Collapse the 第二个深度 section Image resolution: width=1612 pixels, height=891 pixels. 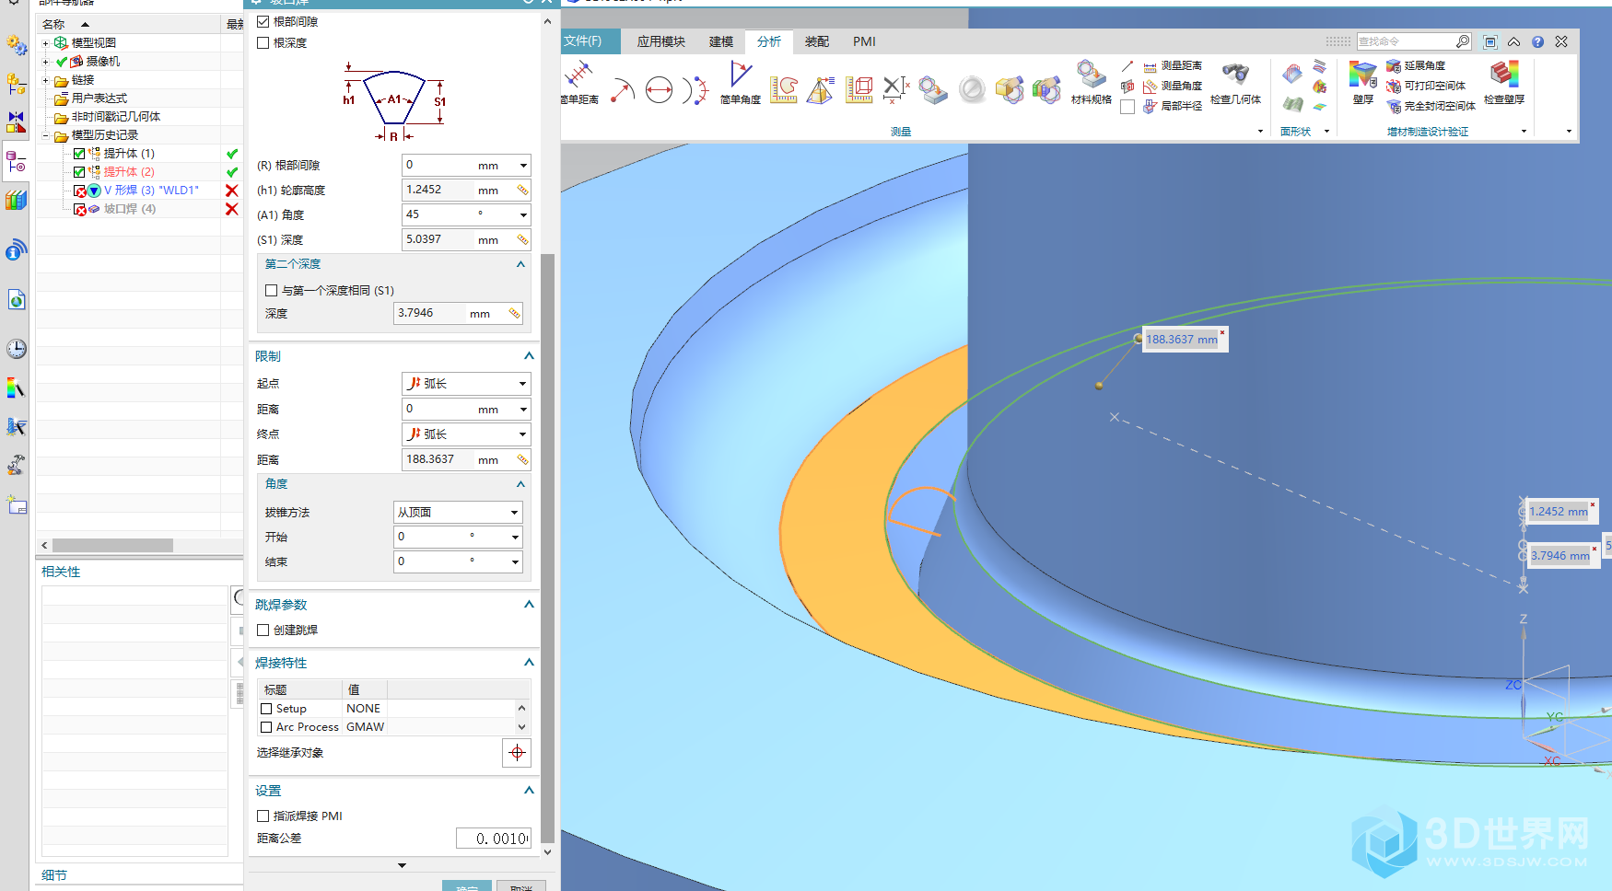[520, 264]
